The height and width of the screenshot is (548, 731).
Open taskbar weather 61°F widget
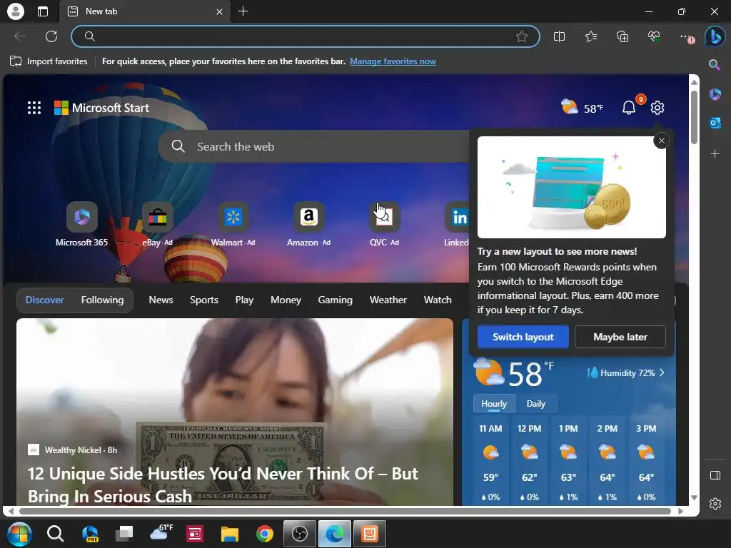161,532
